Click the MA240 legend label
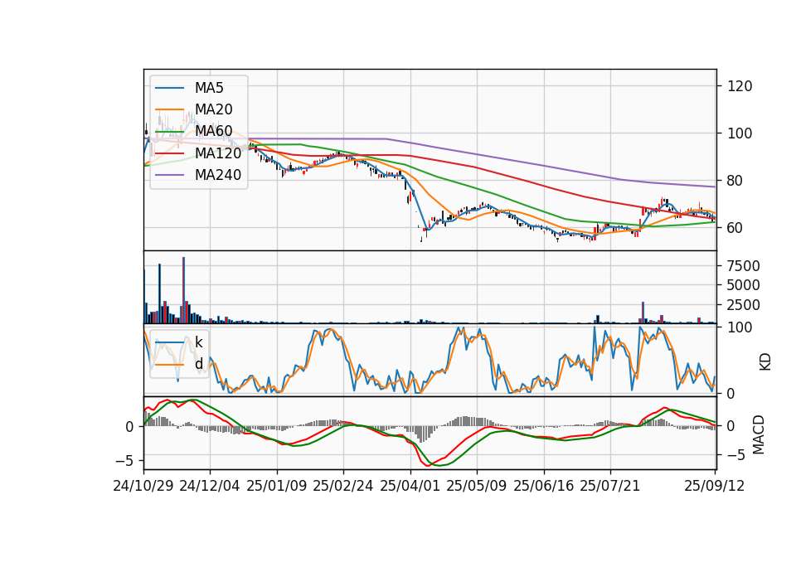 pos(218,175)
